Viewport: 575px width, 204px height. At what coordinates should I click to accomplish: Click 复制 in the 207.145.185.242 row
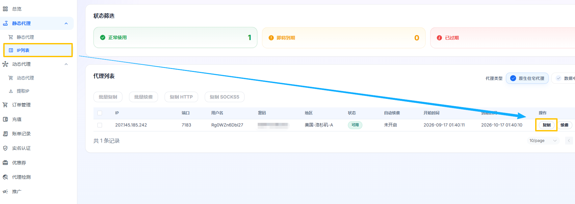(547, 125)
